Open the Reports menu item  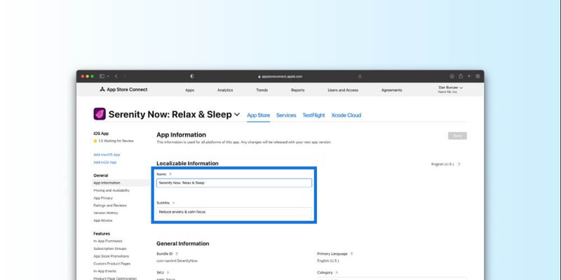point(297,90)
